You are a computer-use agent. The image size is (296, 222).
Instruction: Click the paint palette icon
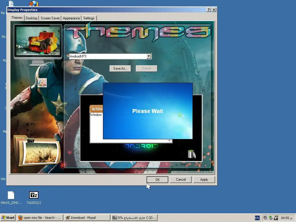[42, 83]
